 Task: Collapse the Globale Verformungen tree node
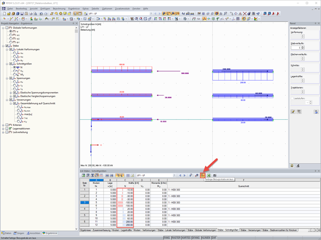point(3,28)
